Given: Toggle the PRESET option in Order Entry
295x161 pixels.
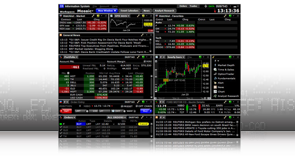Looking at the screenshot, I should pos(127,106).
